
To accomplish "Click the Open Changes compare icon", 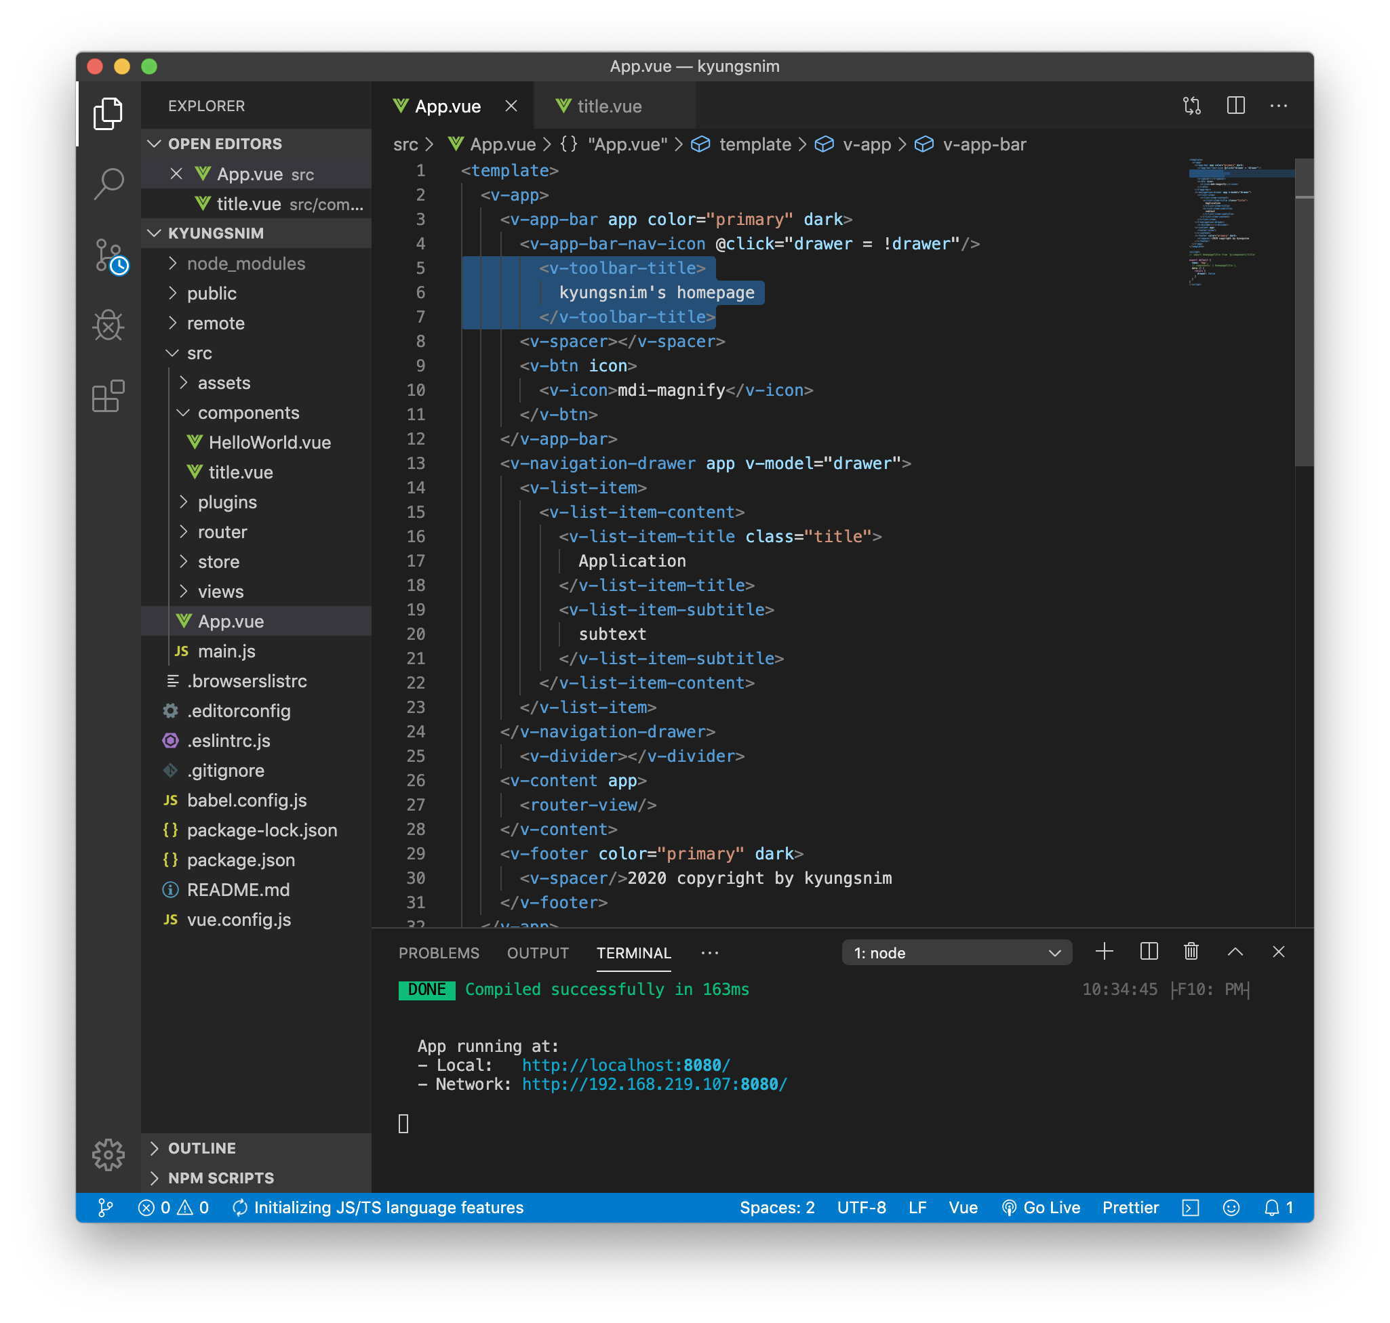I will (1192, 106).
